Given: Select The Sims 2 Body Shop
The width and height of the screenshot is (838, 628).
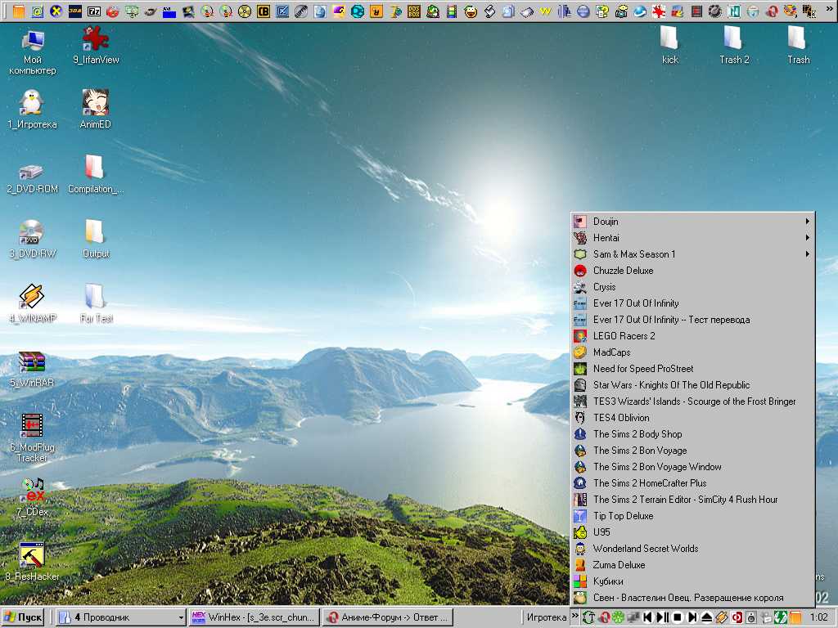Looking at the screenshot, I should pos(692,434).
